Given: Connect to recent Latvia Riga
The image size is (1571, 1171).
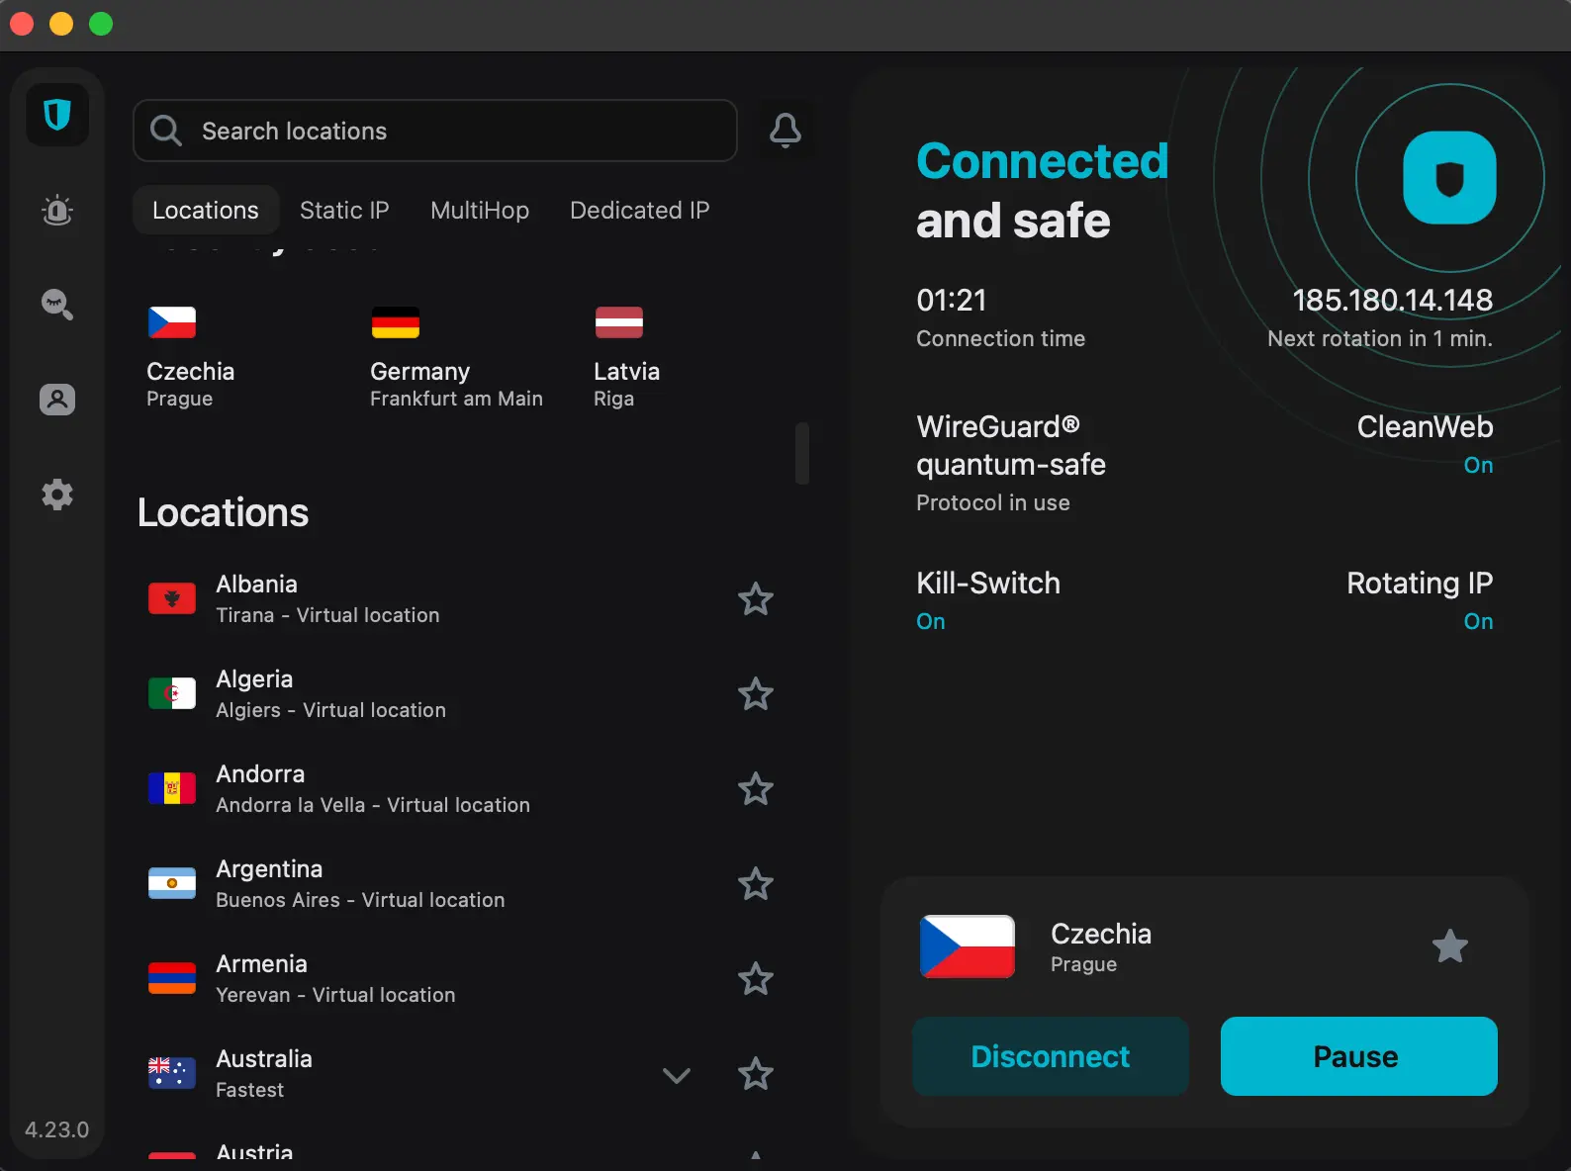Looking at the screenshot, I should coord(626,358).
